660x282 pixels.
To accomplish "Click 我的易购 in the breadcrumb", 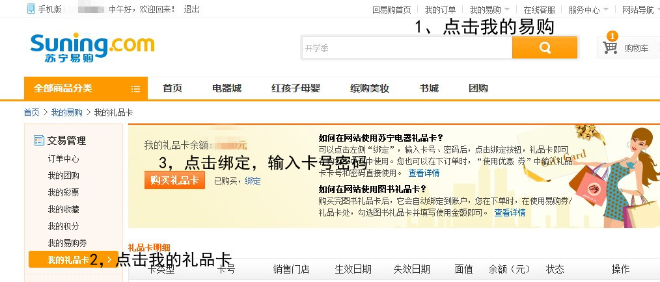I will click(x=67, y=112).
